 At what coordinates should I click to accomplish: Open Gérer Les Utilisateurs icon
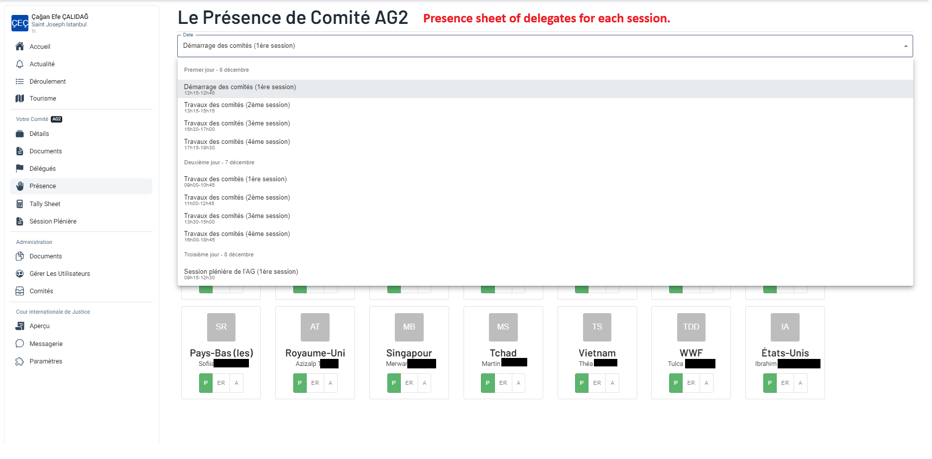click(20, 274)
